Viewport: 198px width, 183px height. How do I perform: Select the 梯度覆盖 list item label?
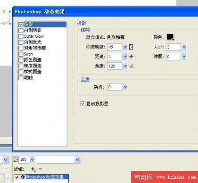[33, 66]
